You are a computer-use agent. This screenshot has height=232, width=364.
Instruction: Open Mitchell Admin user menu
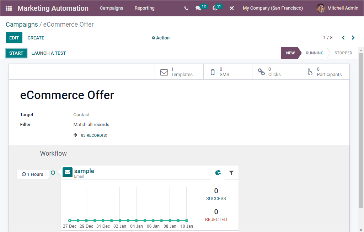(x=337, y=8)
